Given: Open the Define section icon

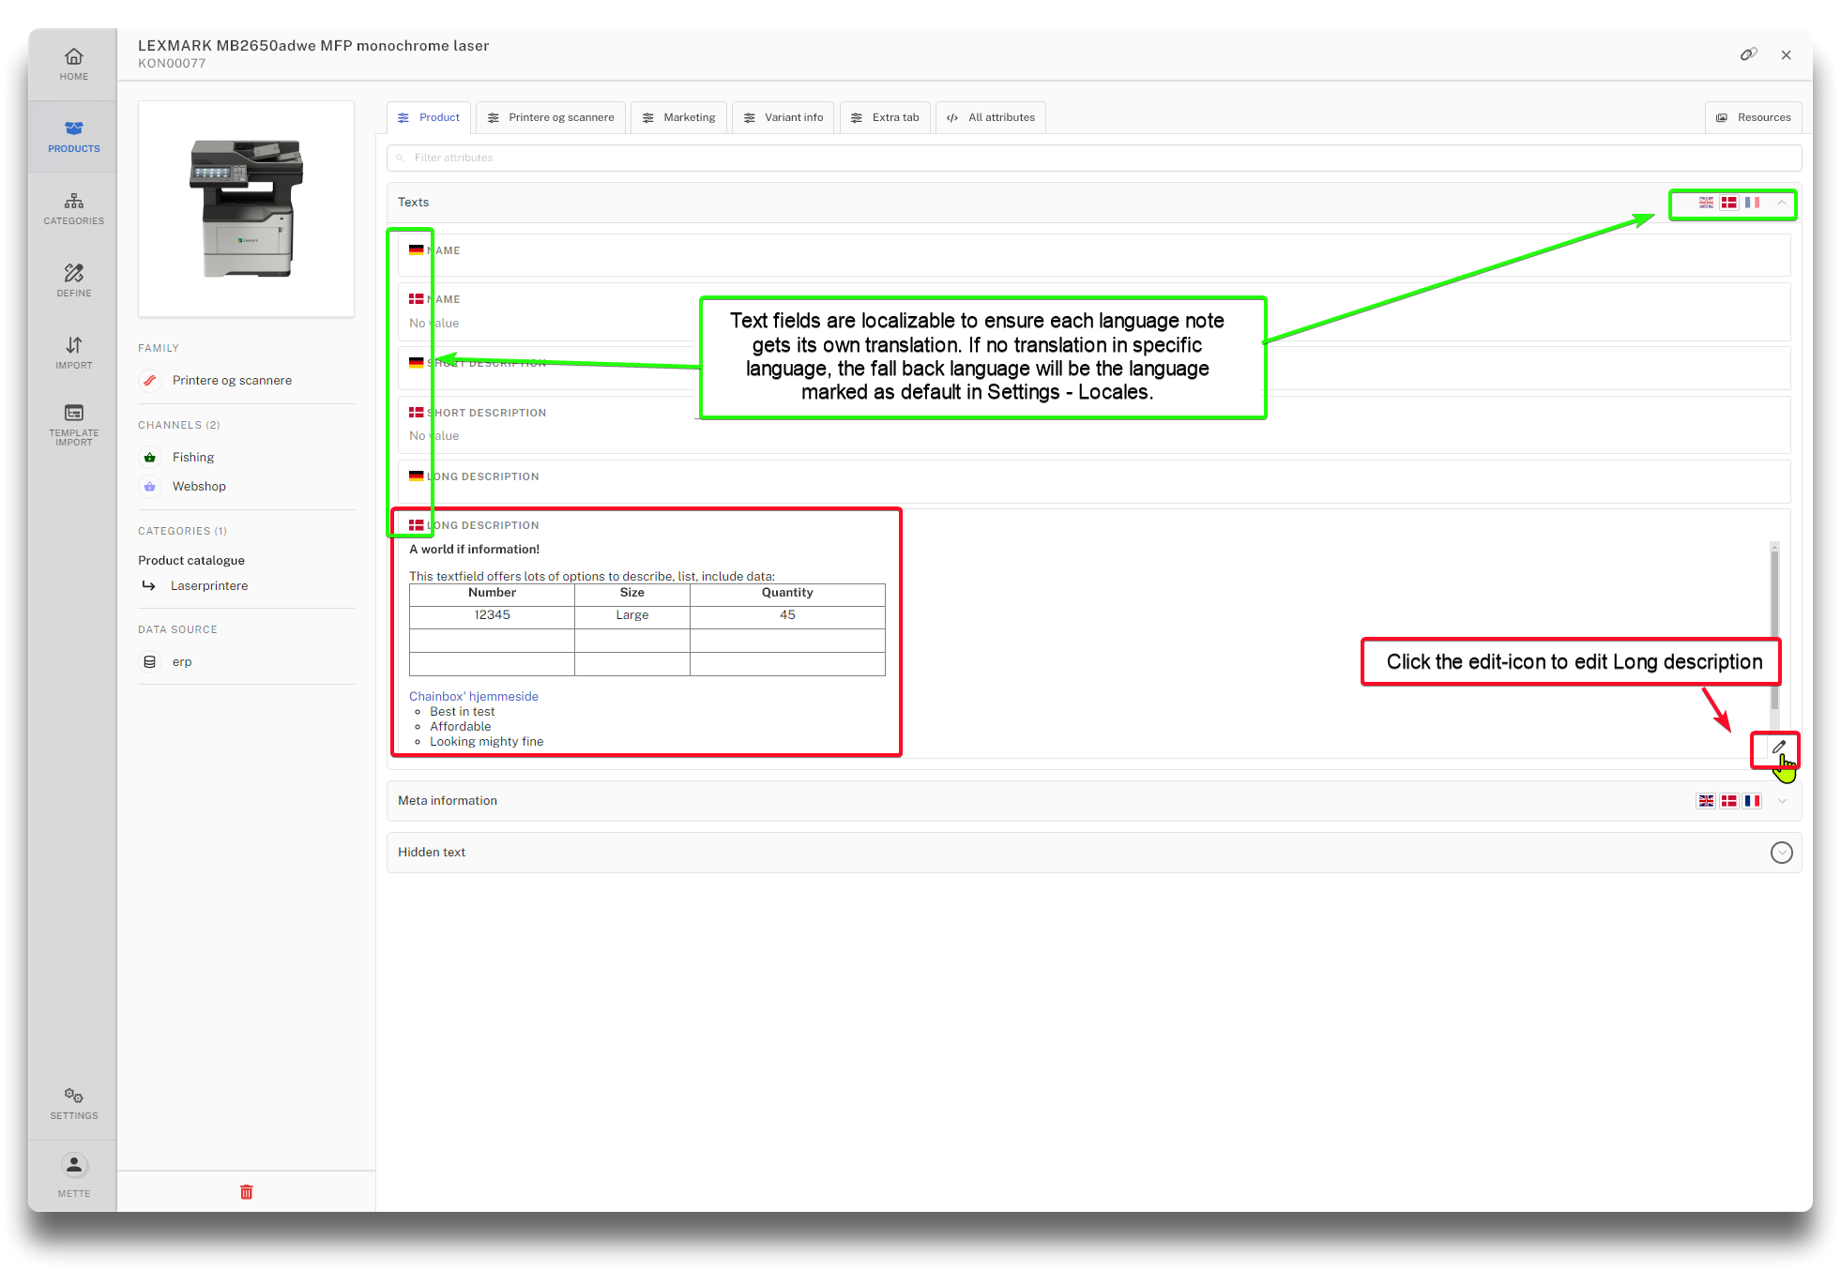Looking at the screenshot, I should (73, 280).
